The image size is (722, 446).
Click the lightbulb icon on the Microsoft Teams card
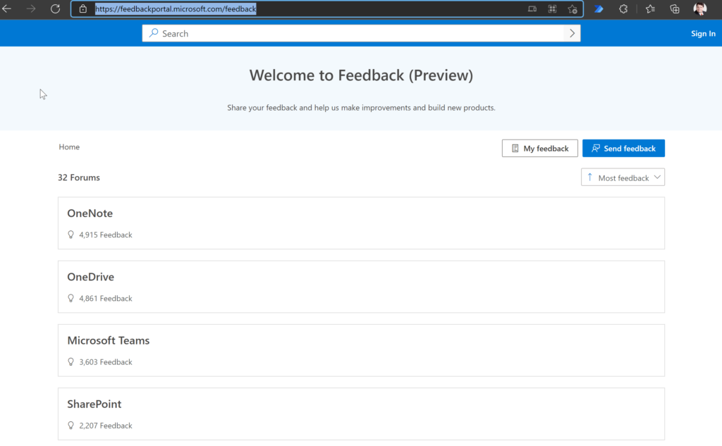pyautogui.click(x=71, y=361)
